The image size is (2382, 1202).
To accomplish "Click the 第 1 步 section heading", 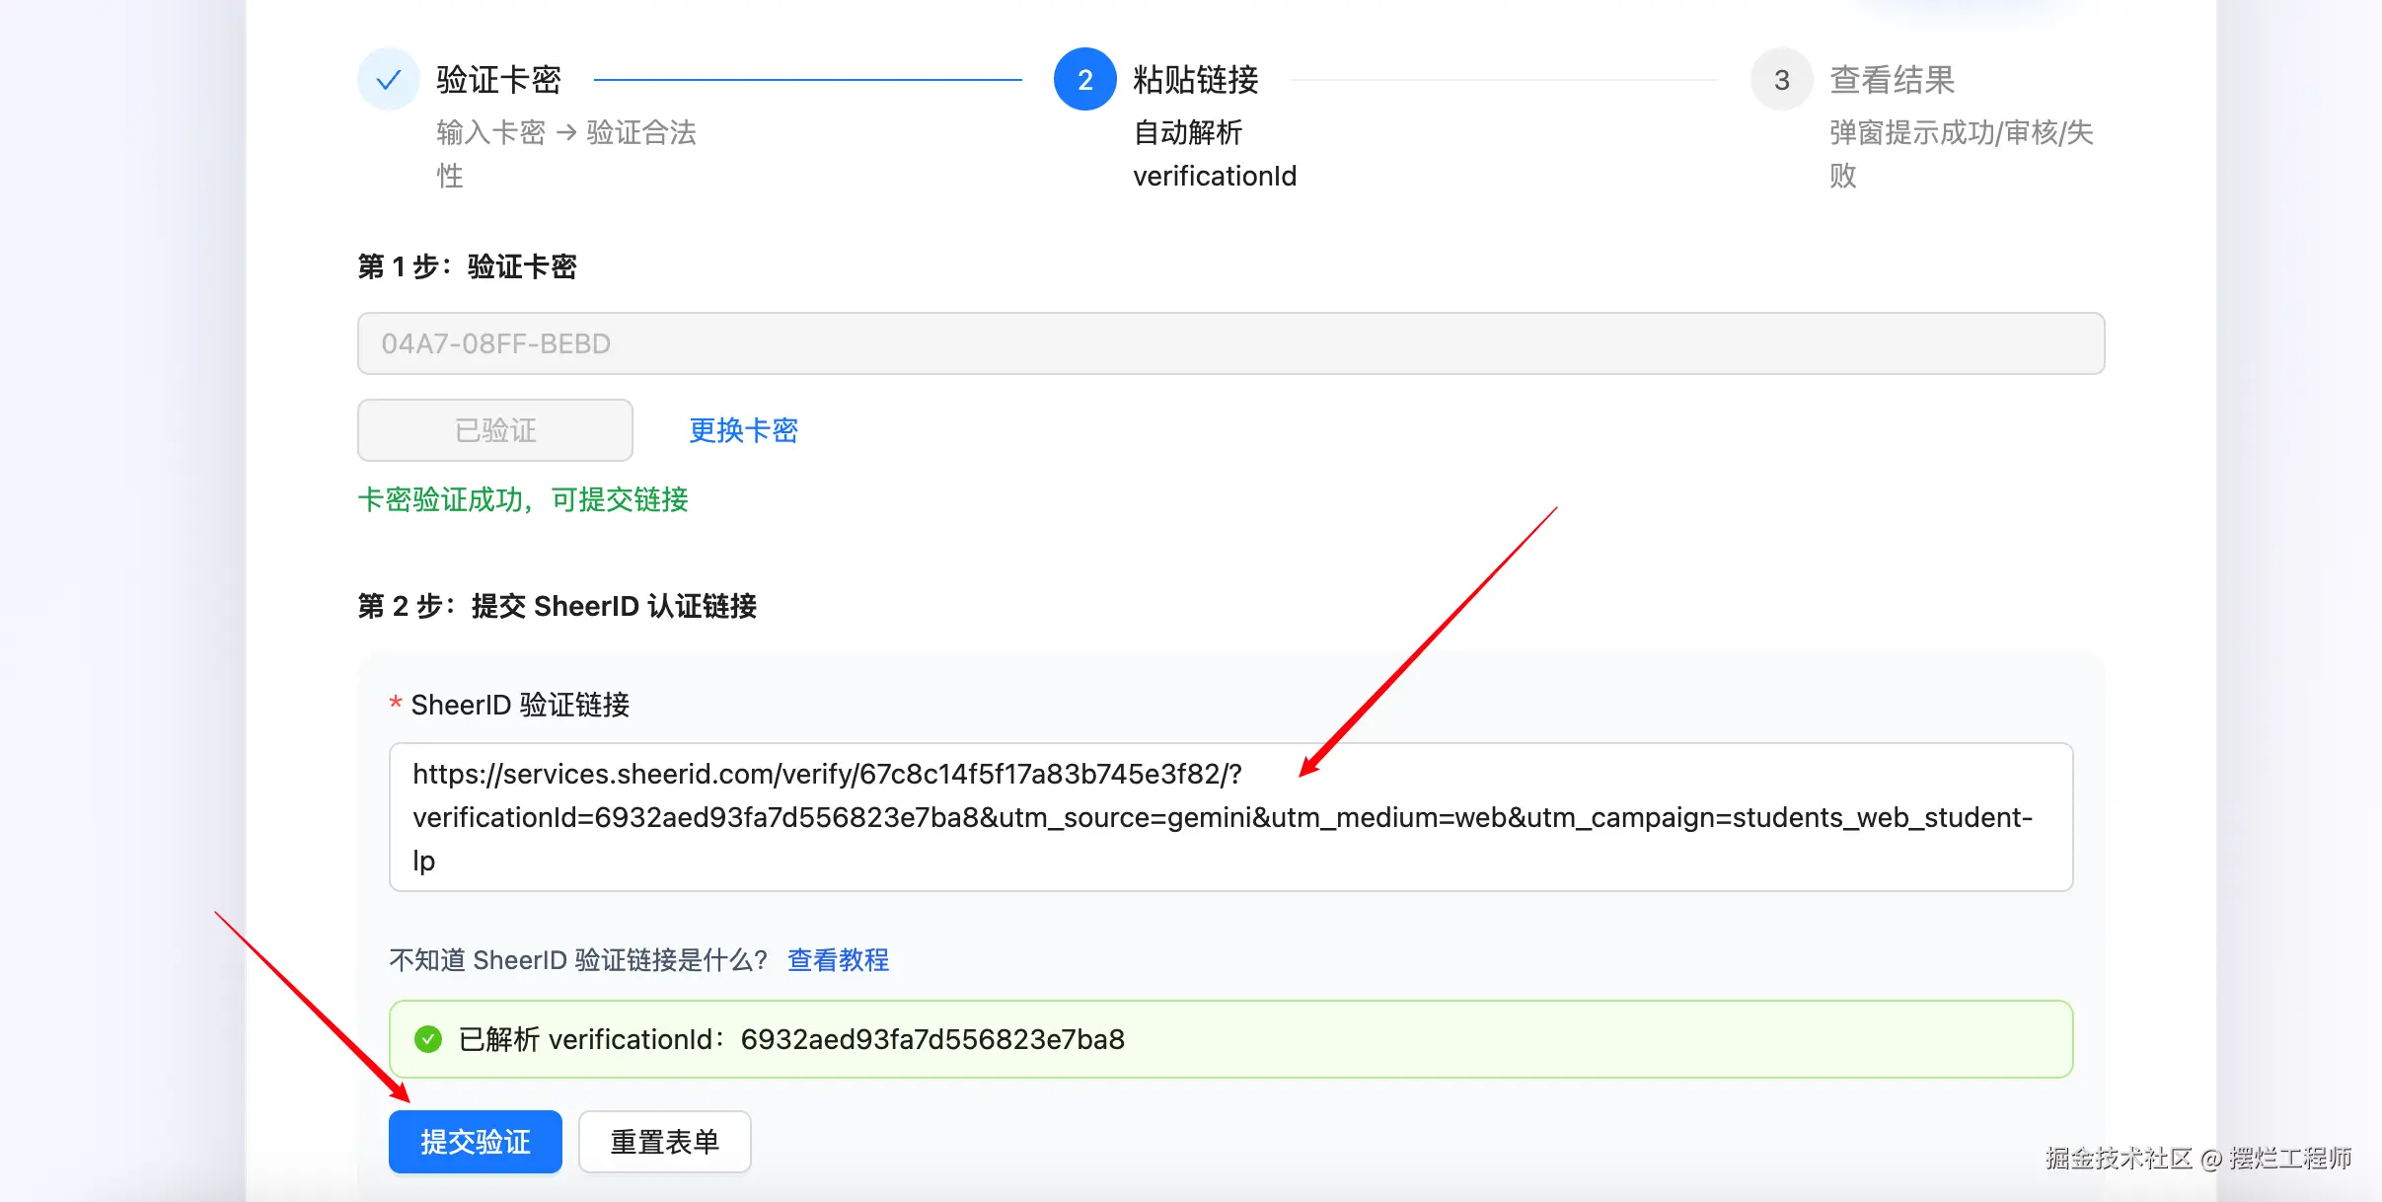I will 467,266.
